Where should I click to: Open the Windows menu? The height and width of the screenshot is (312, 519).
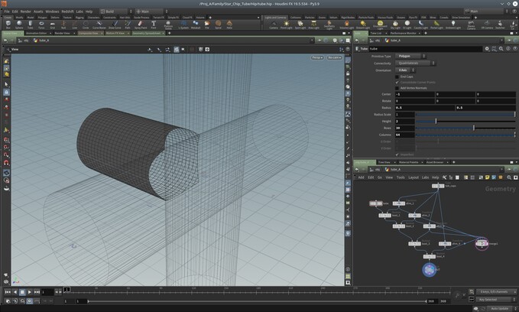(x=52, y=11)
